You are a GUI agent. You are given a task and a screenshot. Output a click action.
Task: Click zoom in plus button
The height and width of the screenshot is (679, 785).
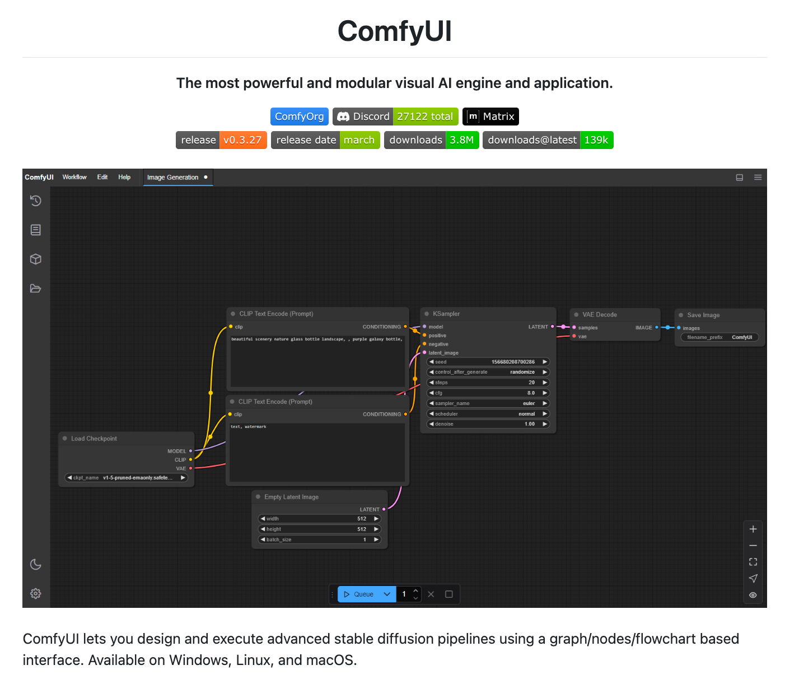753,529
